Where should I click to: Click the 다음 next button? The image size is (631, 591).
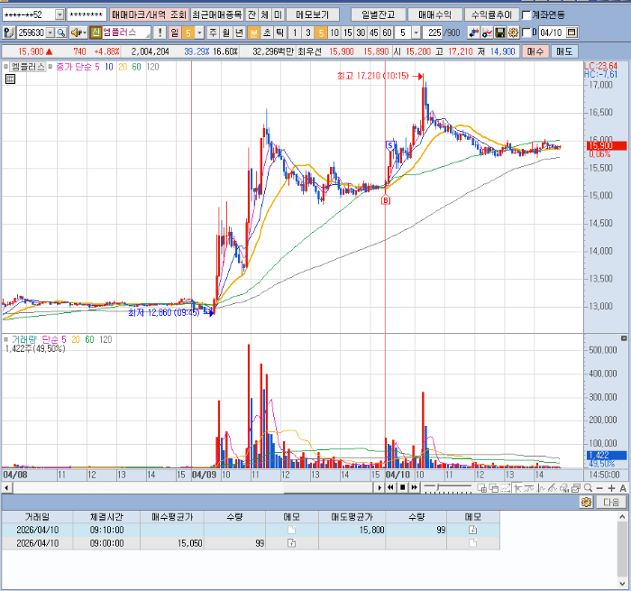click(x=611, y=502)
